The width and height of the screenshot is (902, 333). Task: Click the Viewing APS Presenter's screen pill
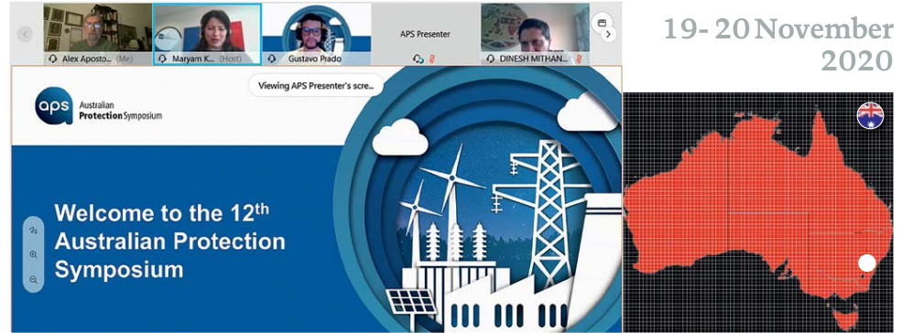(x=316, y=86)
